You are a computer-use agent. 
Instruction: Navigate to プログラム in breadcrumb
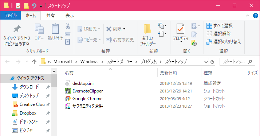(149, 62)
